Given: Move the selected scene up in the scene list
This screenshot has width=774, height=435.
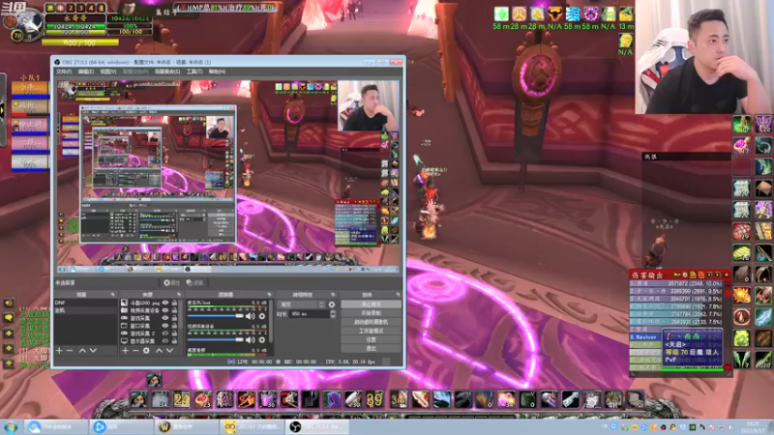Looking at the screenshot, I should [82, 350].
